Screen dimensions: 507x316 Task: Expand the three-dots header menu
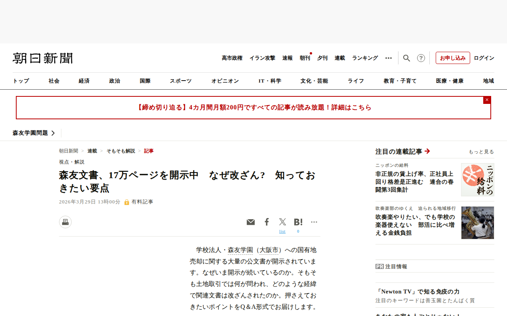click(389, 58)
